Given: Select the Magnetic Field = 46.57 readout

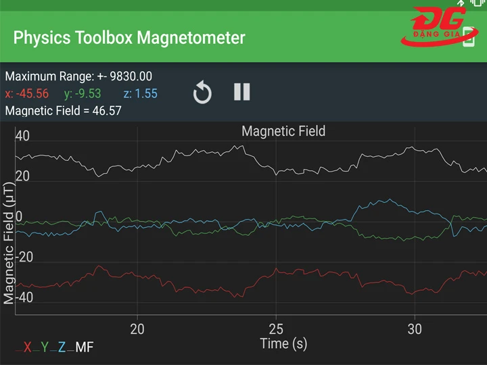Looking at the screenshot, I should tap(63, 110).
